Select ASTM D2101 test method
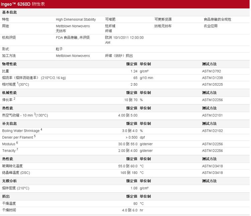This screenshot has height=216, width=251. click(x=212, y=116)
